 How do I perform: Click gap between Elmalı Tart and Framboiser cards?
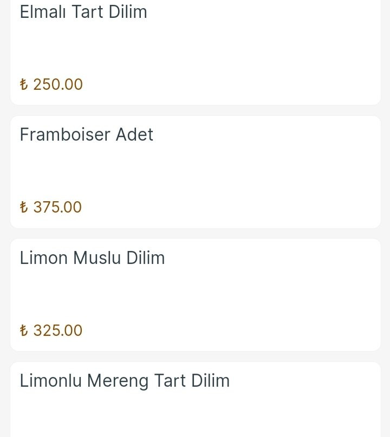coord(195,110)
